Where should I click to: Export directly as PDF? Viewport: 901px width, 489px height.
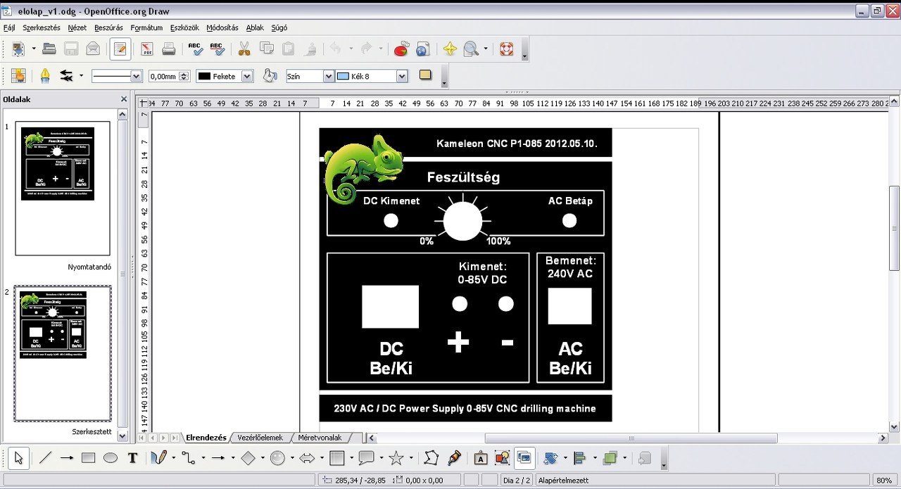click(146, 49)
